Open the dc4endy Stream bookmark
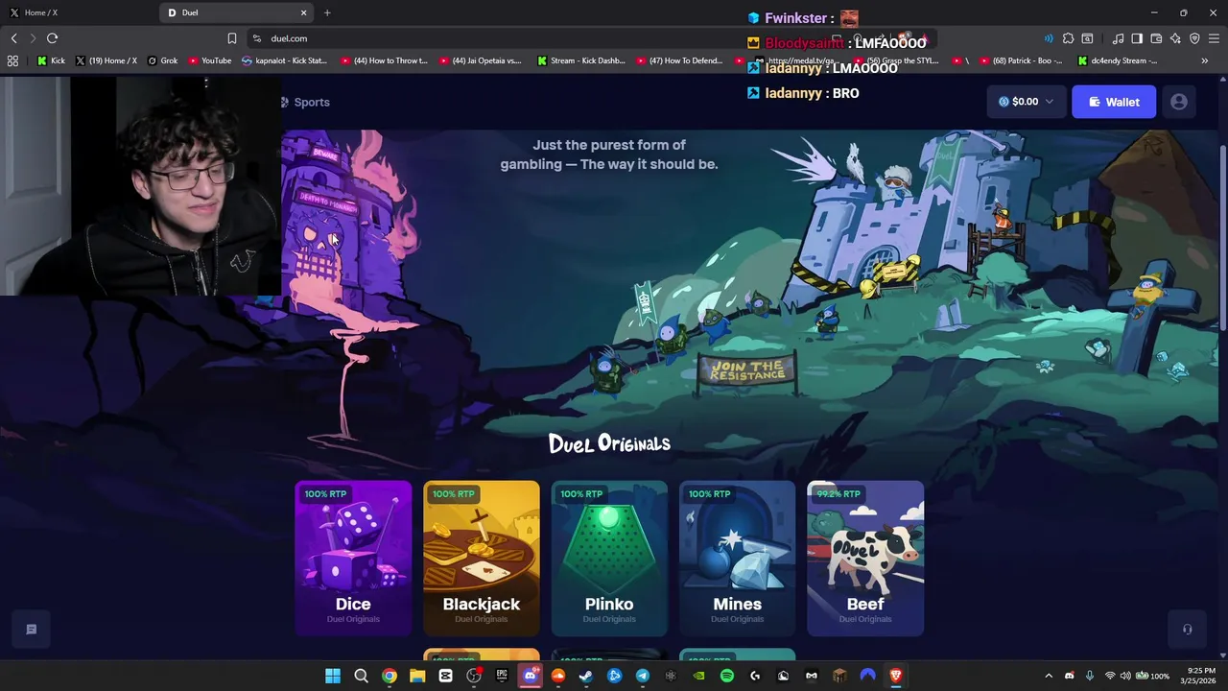Viewport: 1228px width, 691px height. pyautogui.click(x=1118, y=60)
